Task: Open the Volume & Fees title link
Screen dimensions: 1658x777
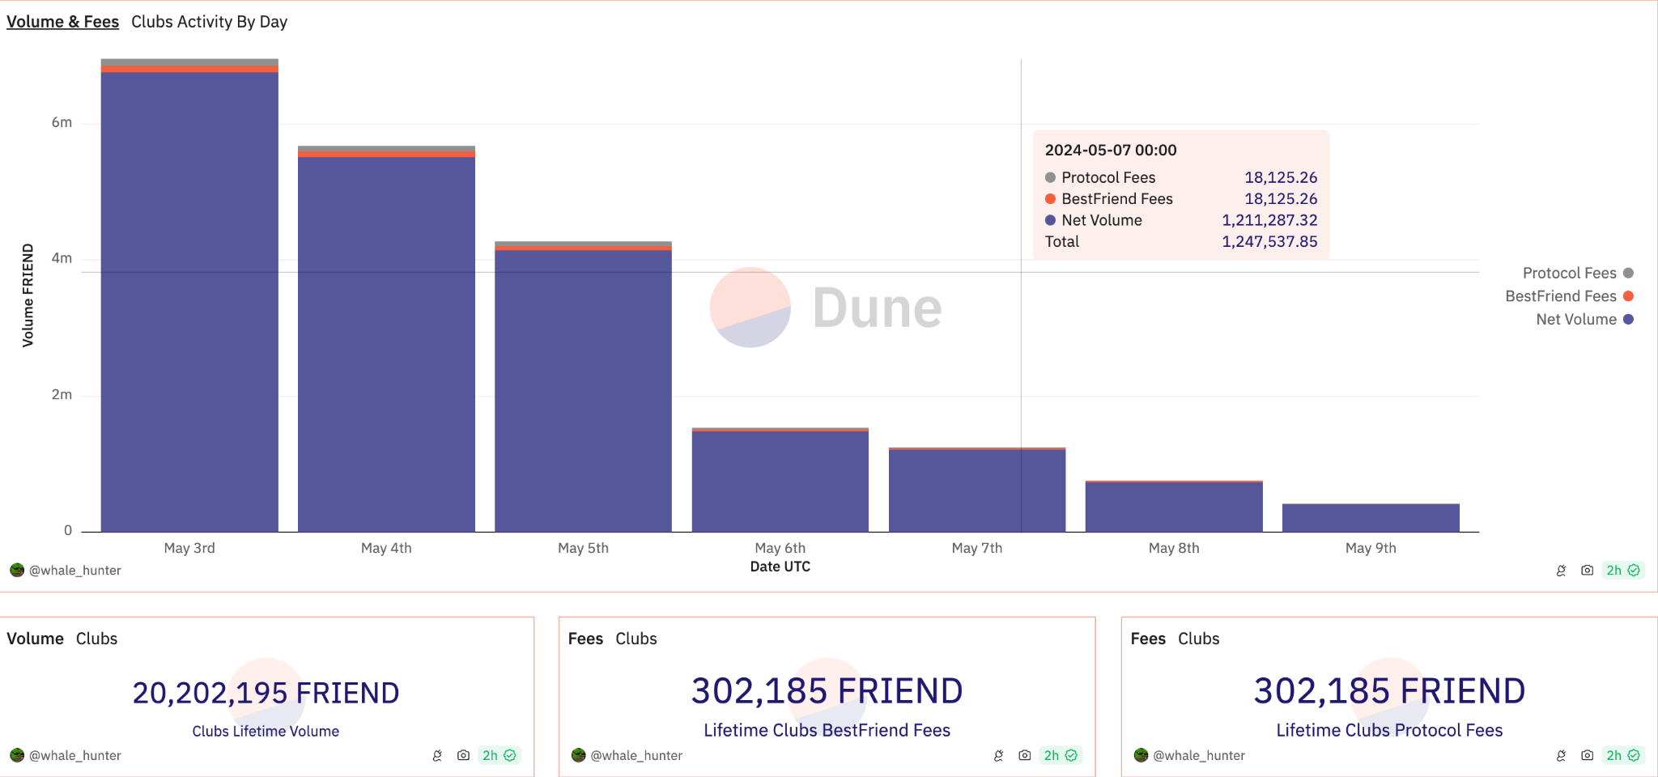Action: (63, 22)
